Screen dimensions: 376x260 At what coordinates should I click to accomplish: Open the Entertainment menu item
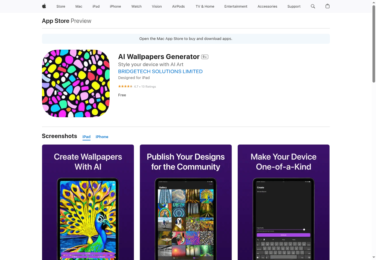click(236, 6)
